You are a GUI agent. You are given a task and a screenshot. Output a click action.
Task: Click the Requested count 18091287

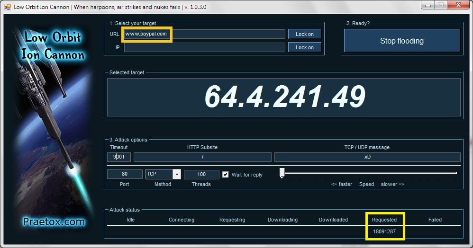coord(384,231)
